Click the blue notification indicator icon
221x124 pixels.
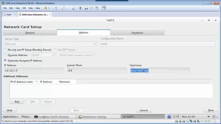(x=169, y=116)
